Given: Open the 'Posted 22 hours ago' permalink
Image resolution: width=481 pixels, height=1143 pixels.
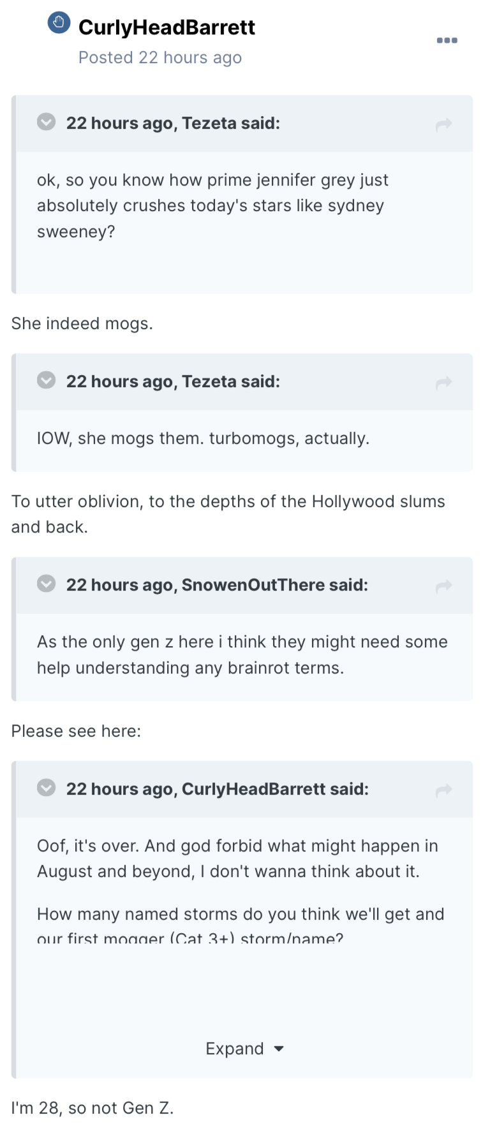Looking at the screenshot, I should point(159,57).
